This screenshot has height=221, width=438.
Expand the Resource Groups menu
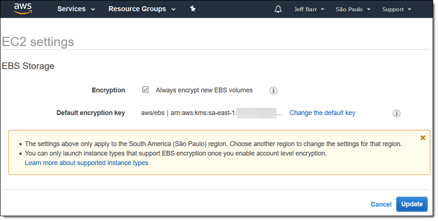pos(142,9)
